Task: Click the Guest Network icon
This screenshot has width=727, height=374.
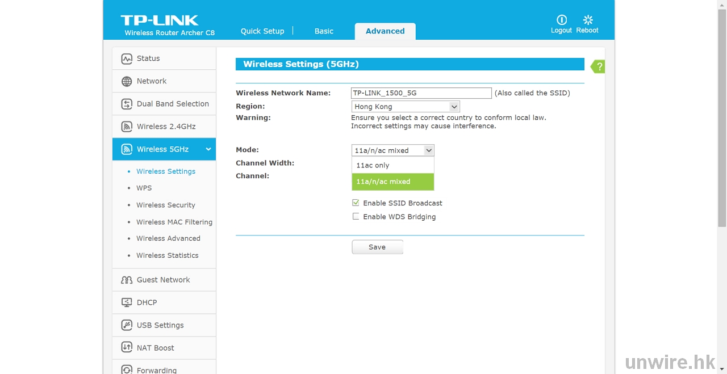Action: click(127, 280)
